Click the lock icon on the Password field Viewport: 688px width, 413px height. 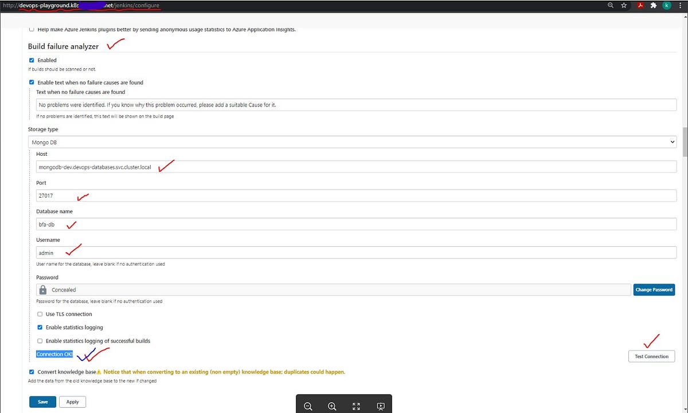pos(42,289)
